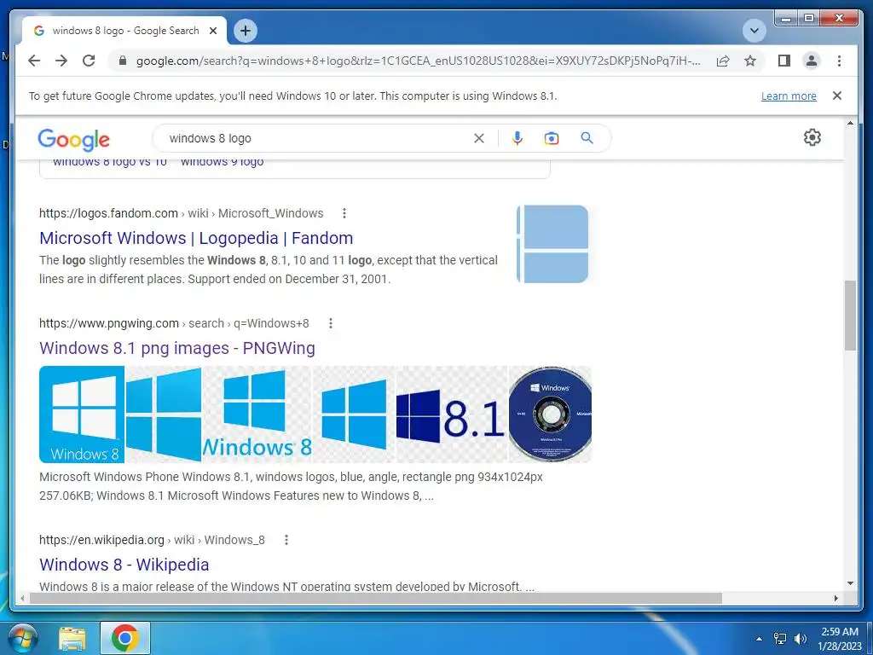Open the white Windows 8 logo thumbnail
This screenshot has height=655, width=873.
click(82, 414)
